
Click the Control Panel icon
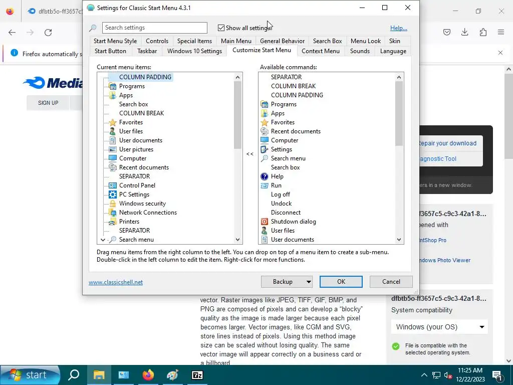[113, 185]
